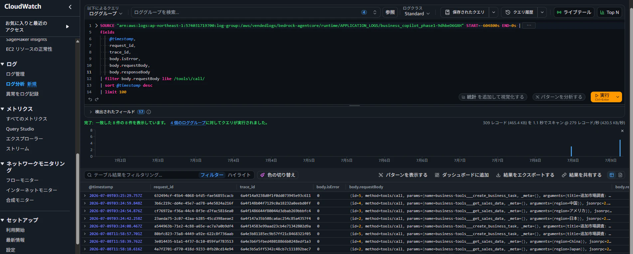Expand the 検出されたフィールド section
Screen dimensions: 633x254
(90, 112)
